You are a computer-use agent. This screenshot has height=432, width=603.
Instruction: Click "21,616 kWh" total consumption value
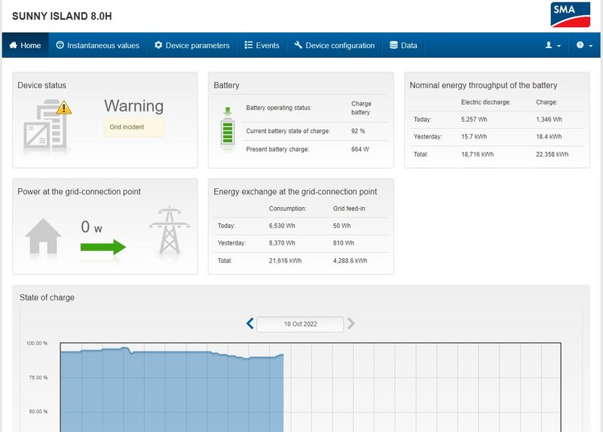[x=285, y=260]
